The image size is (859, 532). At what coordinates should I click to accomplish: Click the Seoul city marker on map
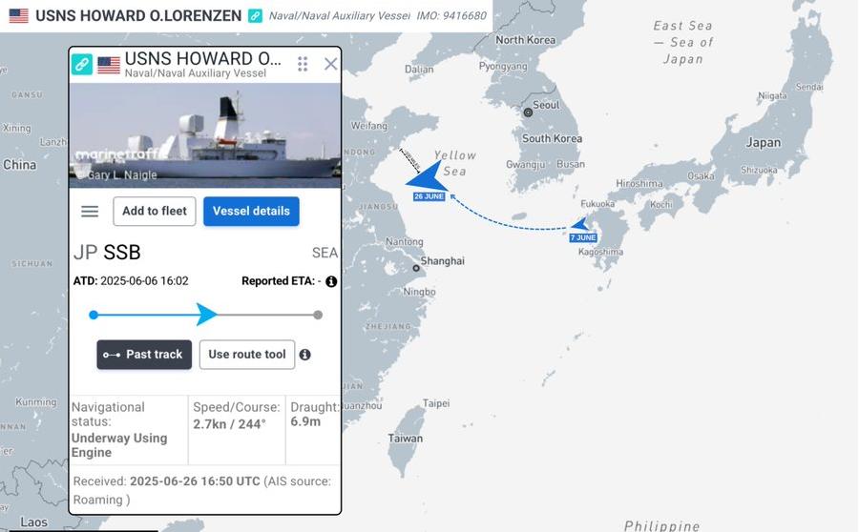point(528,113)
